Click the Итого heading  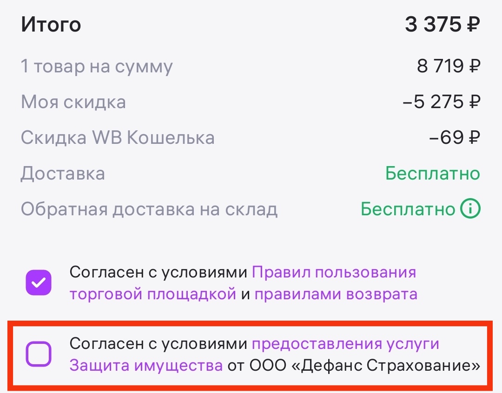[51, 25]
